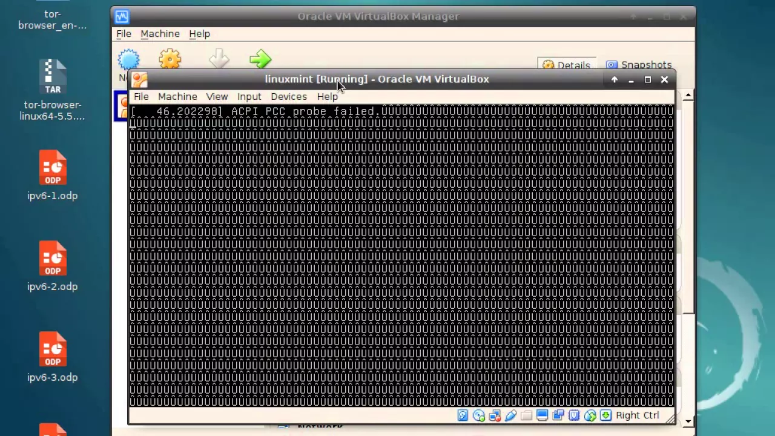Viewport: 775px width, 436px height.
Task: Click the VirtualBox Manager title bar icon
Action: click(122, 16)
